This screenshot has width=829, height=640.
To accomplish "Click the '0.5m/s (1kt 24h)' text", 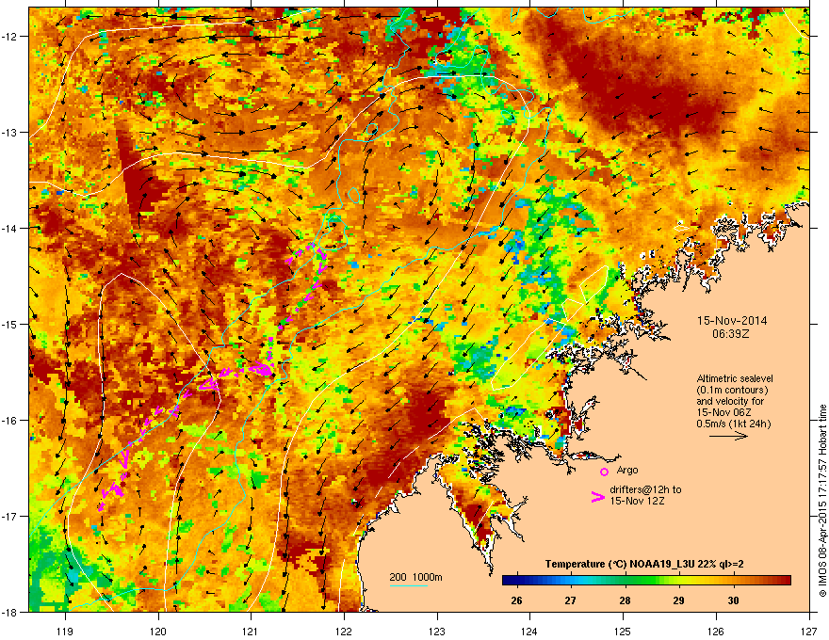I will [x=733, y=424].
